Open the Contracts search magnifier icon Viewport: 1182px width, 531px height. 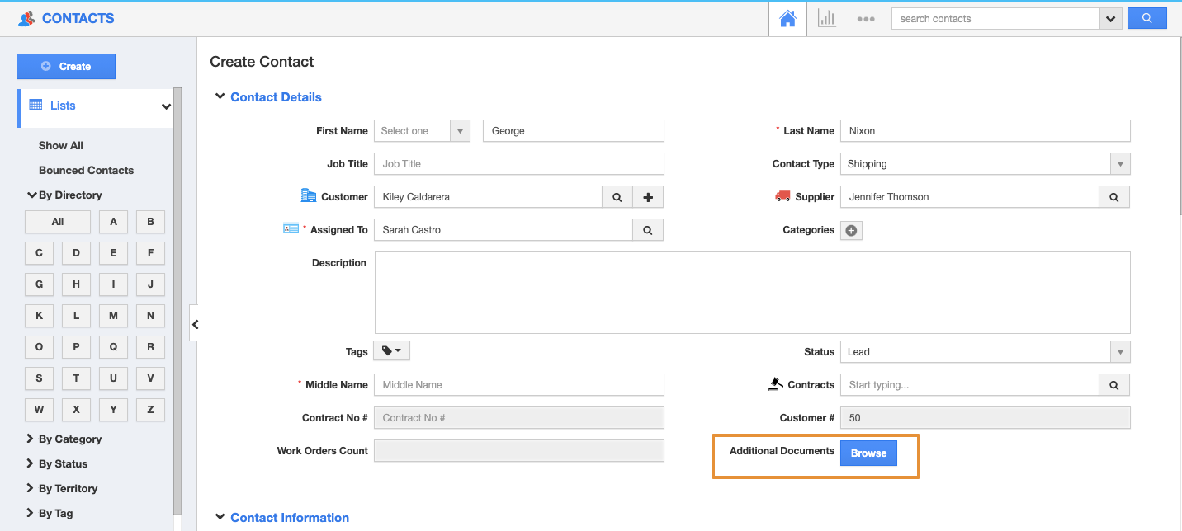tap(1114, 384)
